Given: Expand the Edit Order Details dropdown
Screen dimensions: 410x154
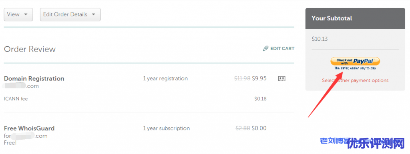Looking at the screenshot, I should (70, 15).
